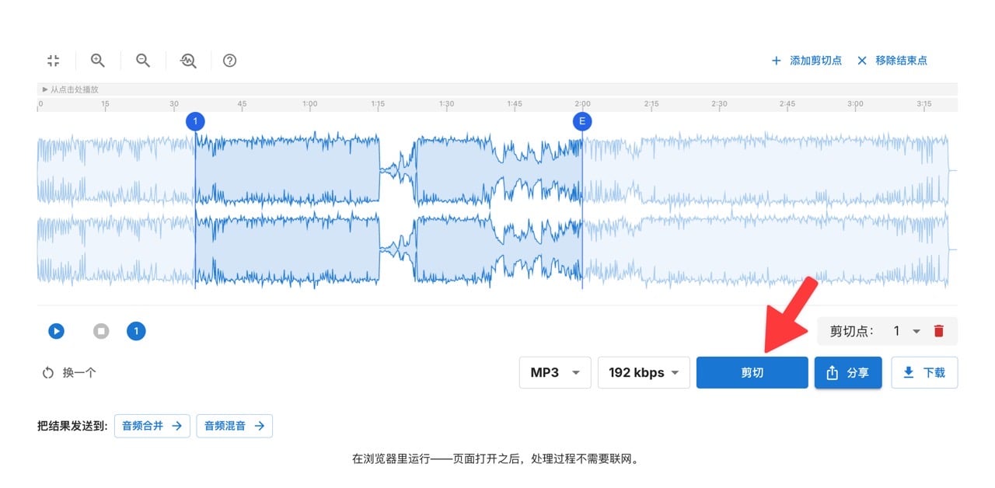Click the blue segment 1 badge
The image size is (995, 488).
136,331
